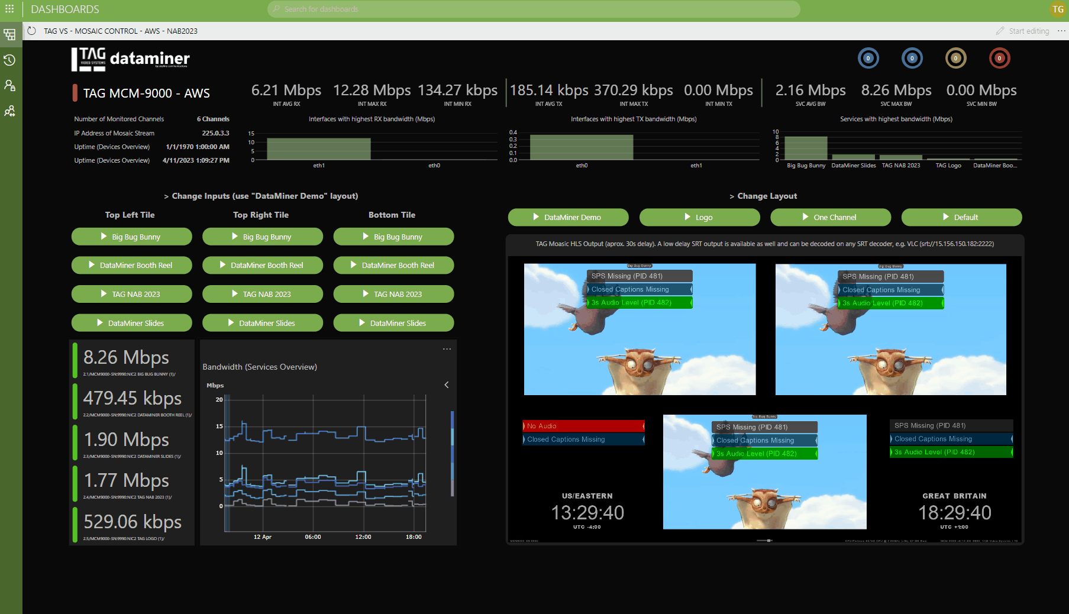Click the Start editing pencil button
1069x614 pixels.
(x=1023, y=31)
